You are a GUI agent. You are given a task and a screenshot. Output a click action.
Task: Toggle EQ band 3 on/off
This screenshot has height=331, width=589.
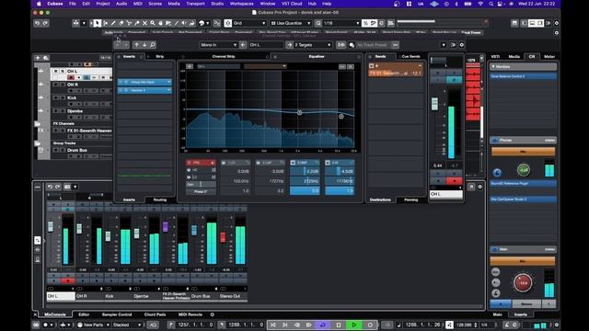point(293,163)
